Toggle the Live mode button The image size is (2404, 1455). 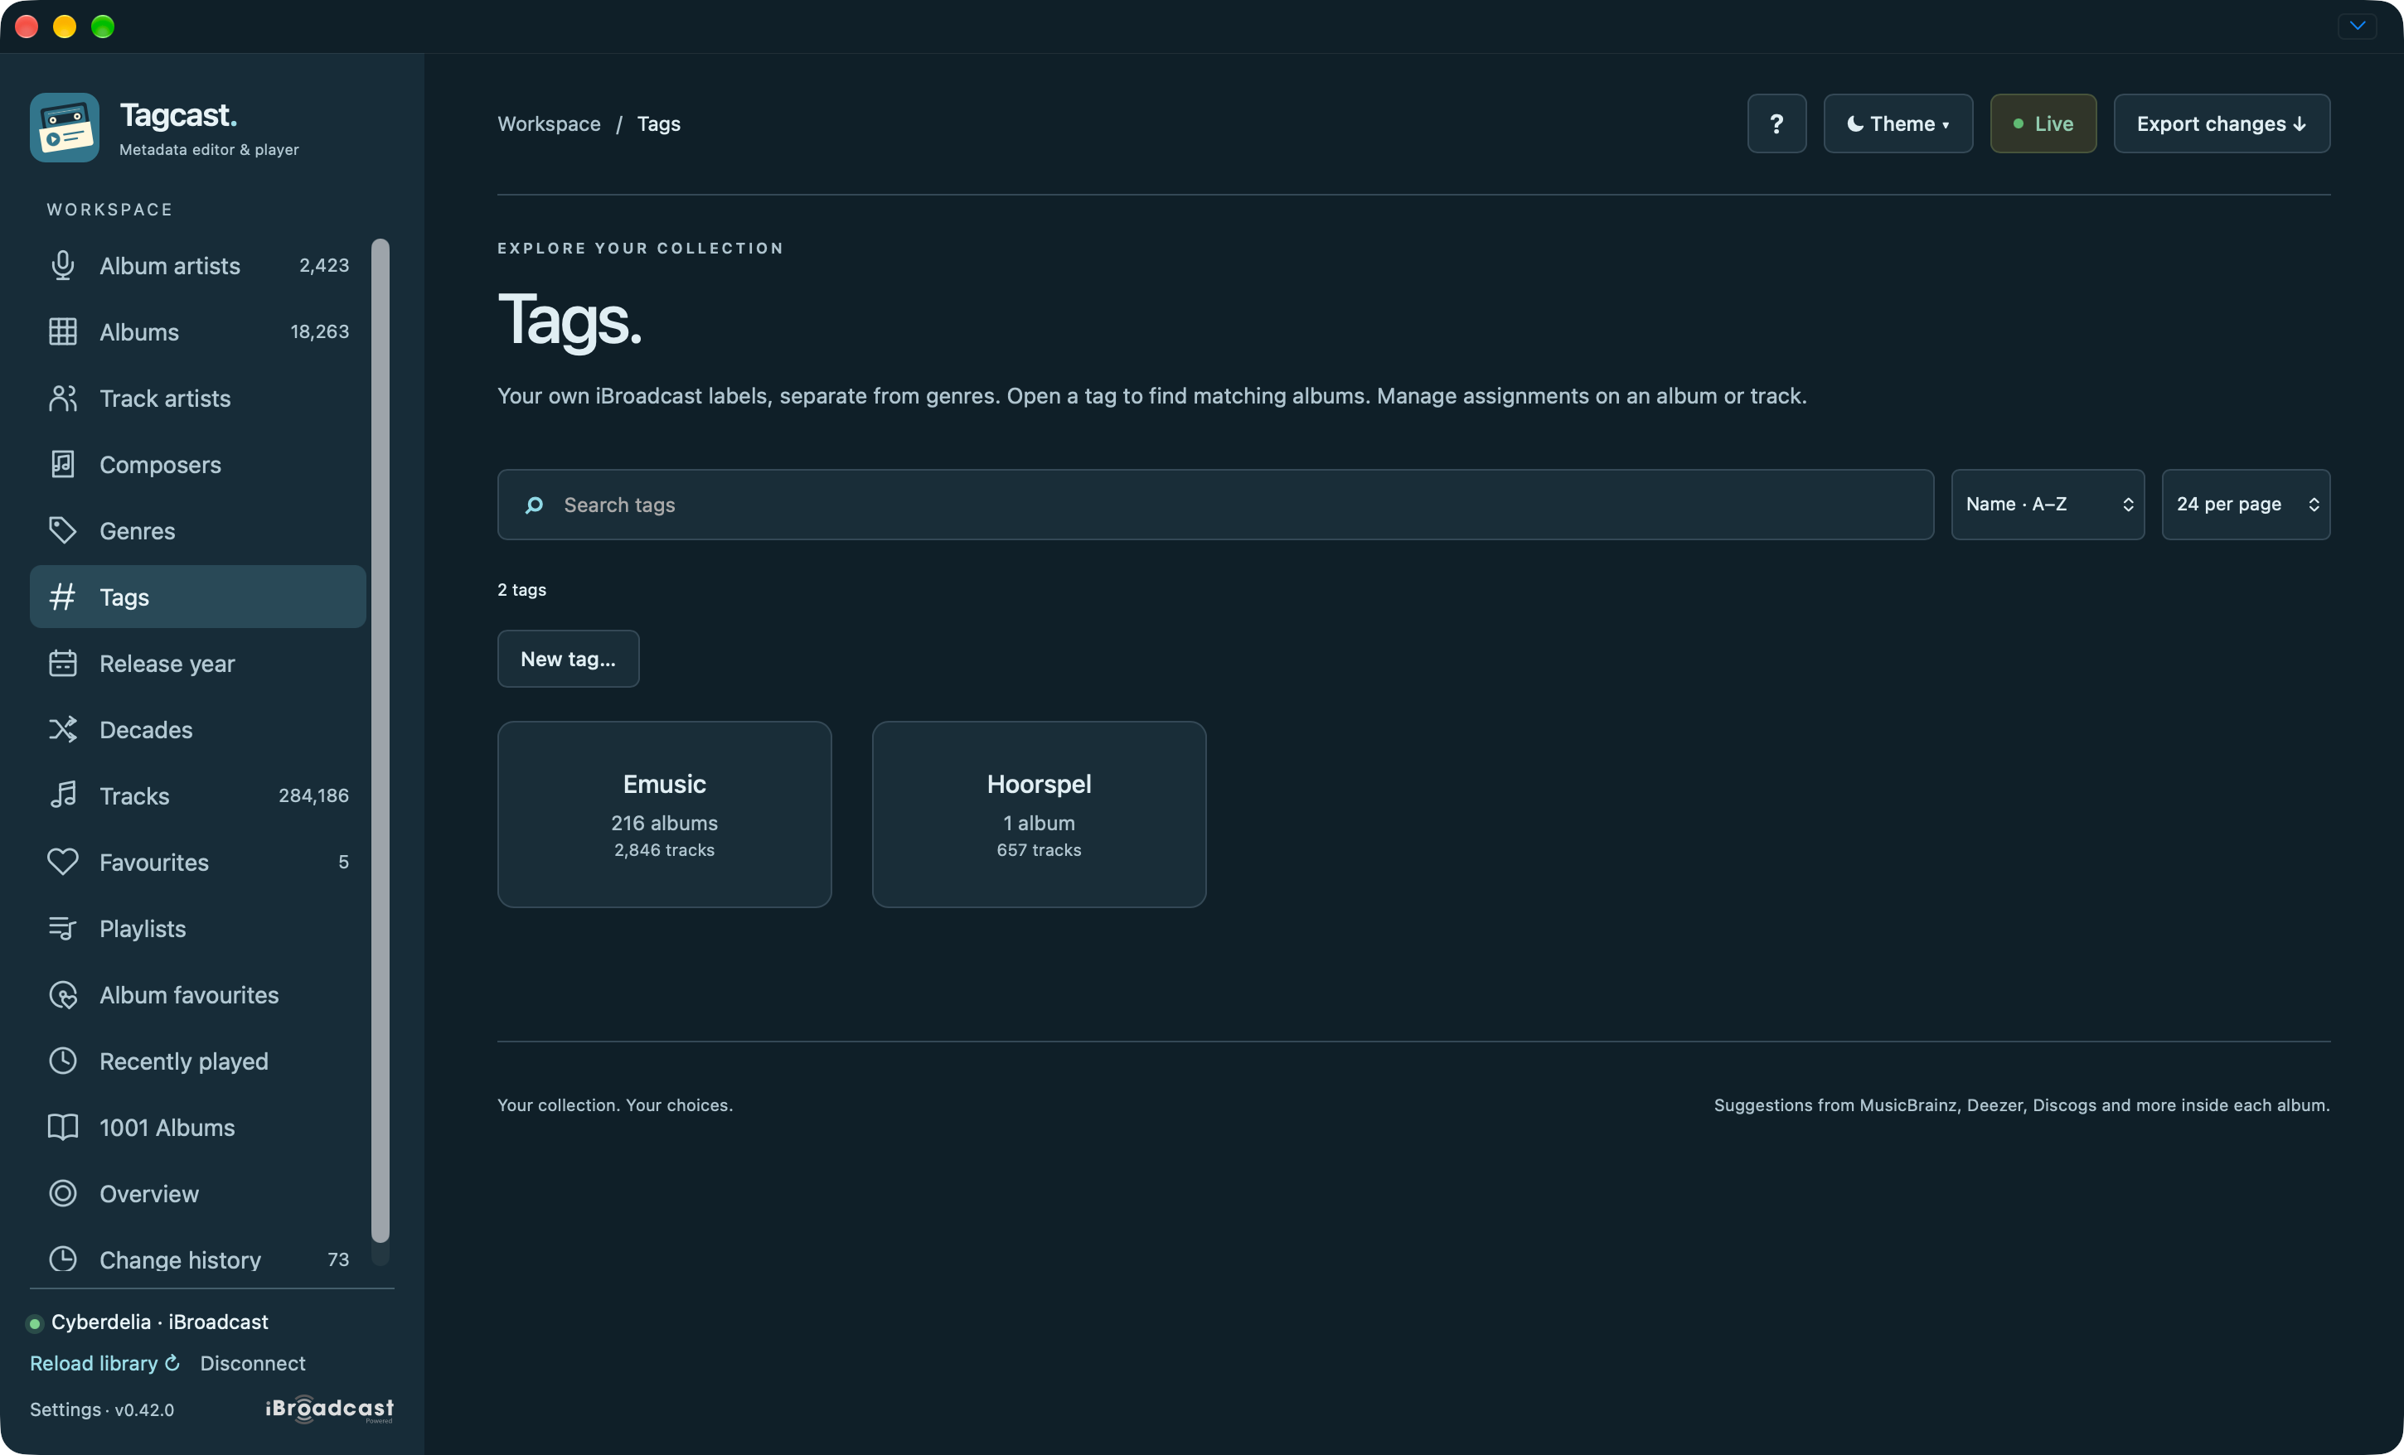(x=2043, y=123)
